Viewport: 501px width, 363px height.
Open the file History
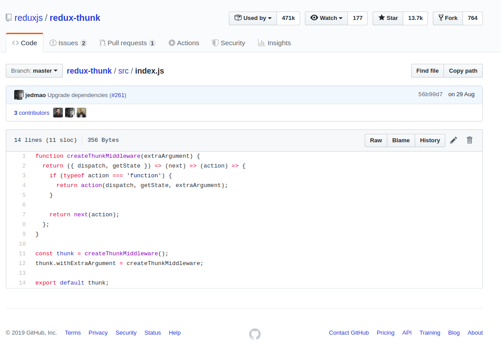[430, 140]
